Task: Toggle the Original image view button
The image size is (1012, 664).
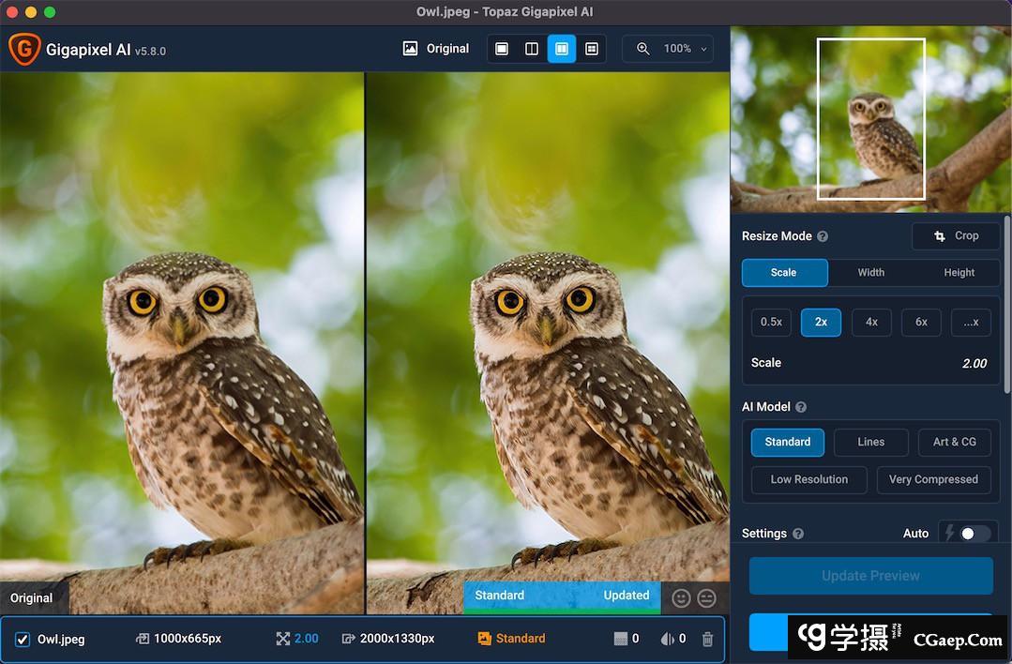Action: click(x=436, y=49)
